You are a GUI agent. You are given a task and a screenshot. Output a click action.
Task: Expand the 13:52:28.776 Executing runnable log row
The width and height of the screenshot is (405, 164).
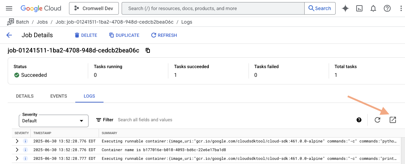17,141
